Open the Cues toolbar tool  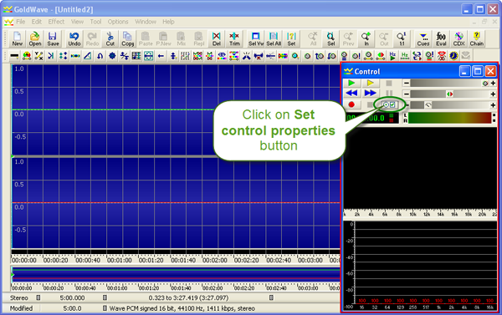(423, 39)
